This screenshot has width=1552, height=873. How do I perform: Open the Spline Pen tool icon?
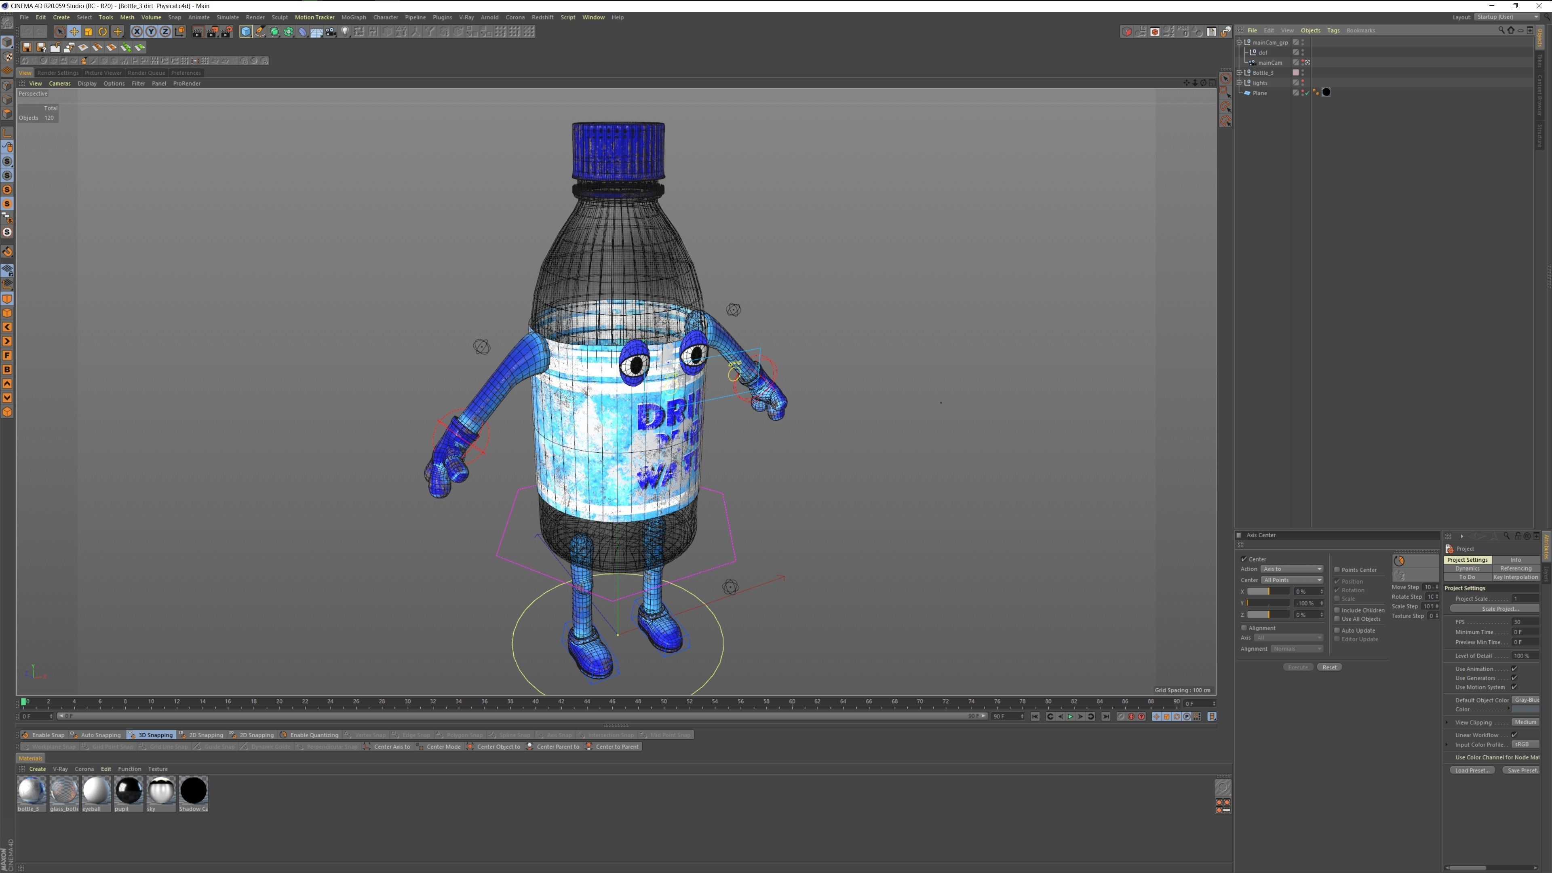(x=259, y=32)
